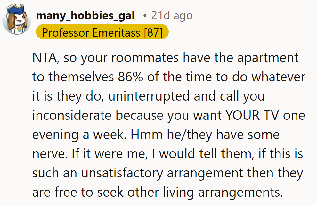Click the phrase YOUR TV
Screen dimensions: 317x205
click(253, 115)
